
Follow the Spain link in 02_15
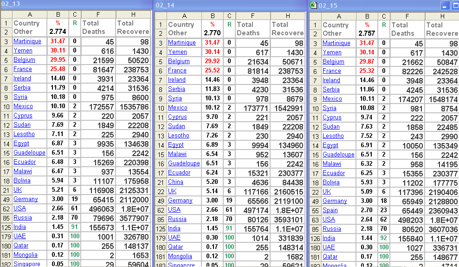330,210
